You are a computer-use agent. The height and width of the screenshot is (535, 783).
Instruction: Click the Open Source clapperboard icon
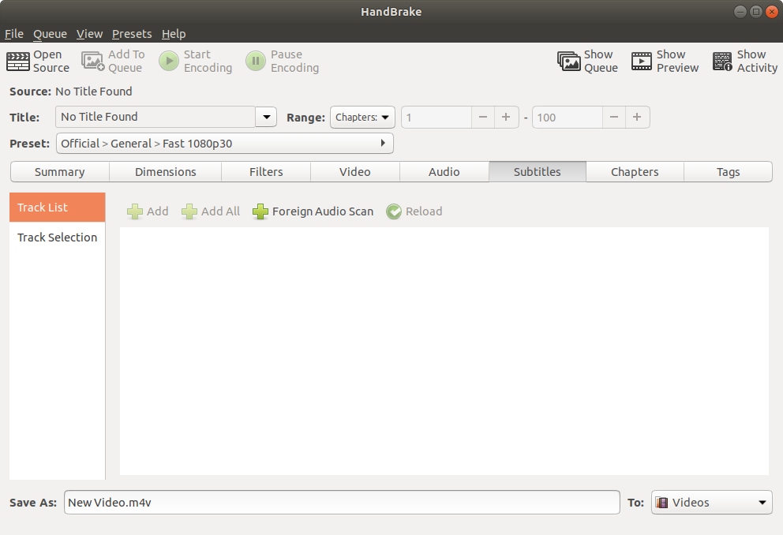18,62
